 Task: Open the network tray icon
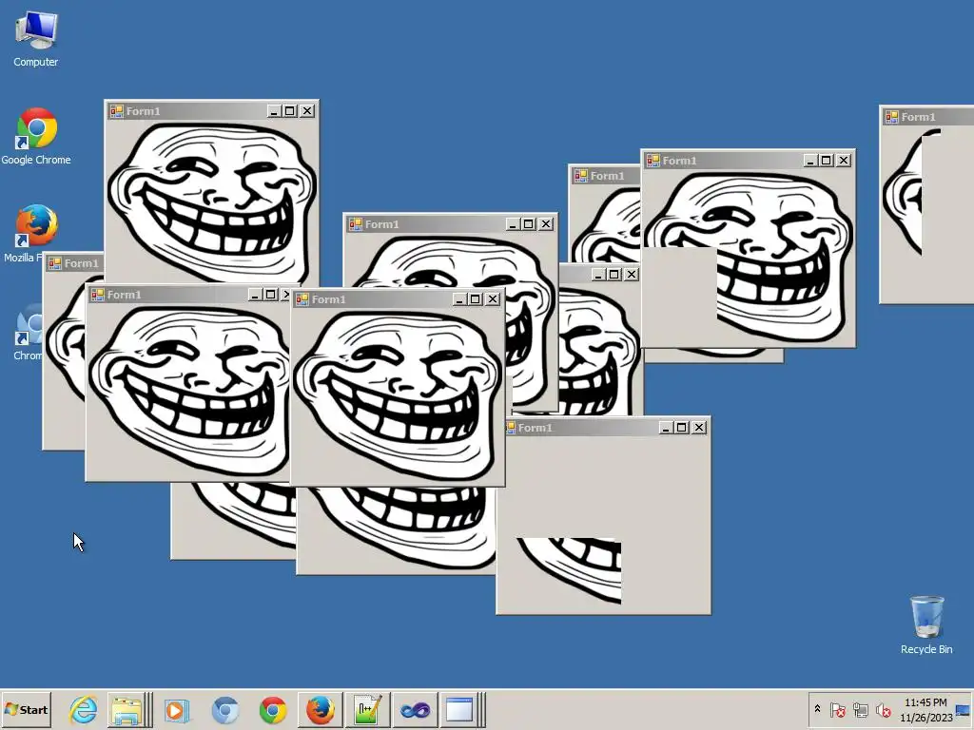point(860,709)
